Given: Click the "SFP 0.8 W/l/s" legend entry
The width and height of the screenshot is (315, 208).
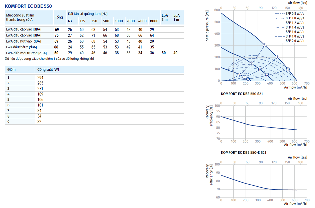Looking at the screenshot, I should (290, 13).
